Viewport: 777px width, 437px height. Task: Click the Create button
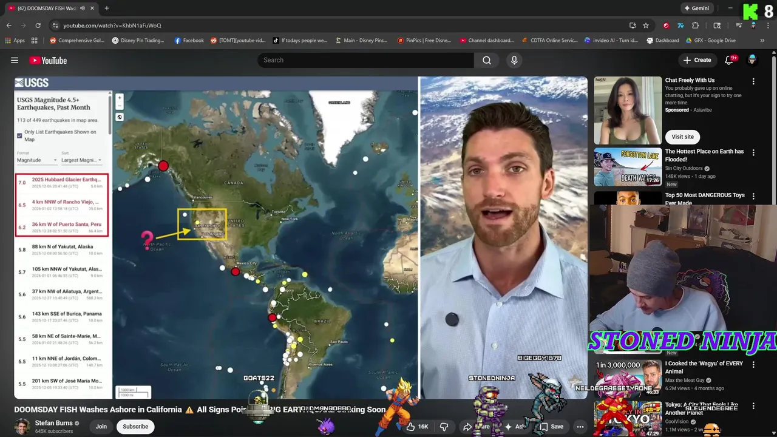tap(697, 60)
